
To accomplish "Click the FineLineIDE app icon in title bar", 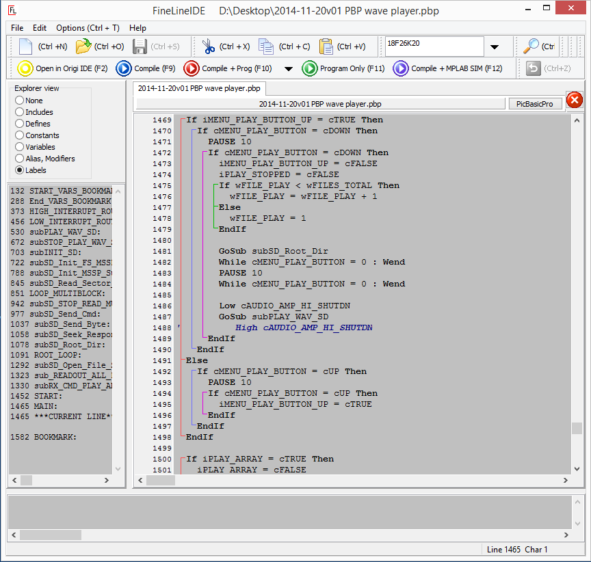I will tap(12, 10).
